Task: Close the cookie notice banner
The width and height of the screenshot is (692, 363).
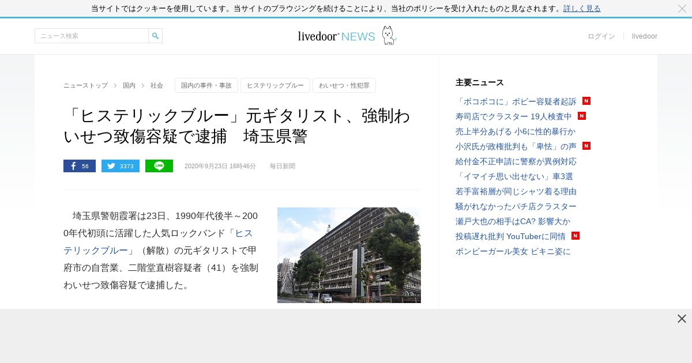Action: (x=682, y=9)
